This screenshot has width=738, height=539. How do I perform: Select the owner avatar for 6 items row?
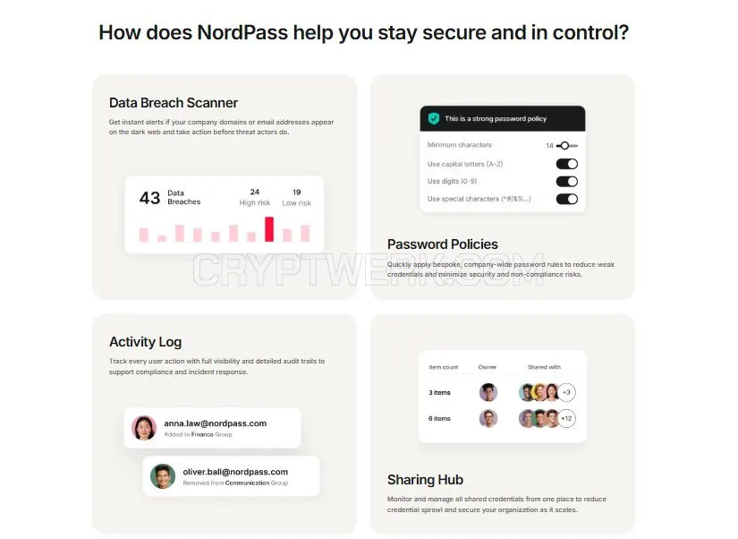(488, 418)
